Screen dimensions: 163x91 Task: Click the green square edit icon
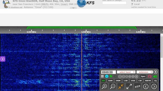(111, 76)
